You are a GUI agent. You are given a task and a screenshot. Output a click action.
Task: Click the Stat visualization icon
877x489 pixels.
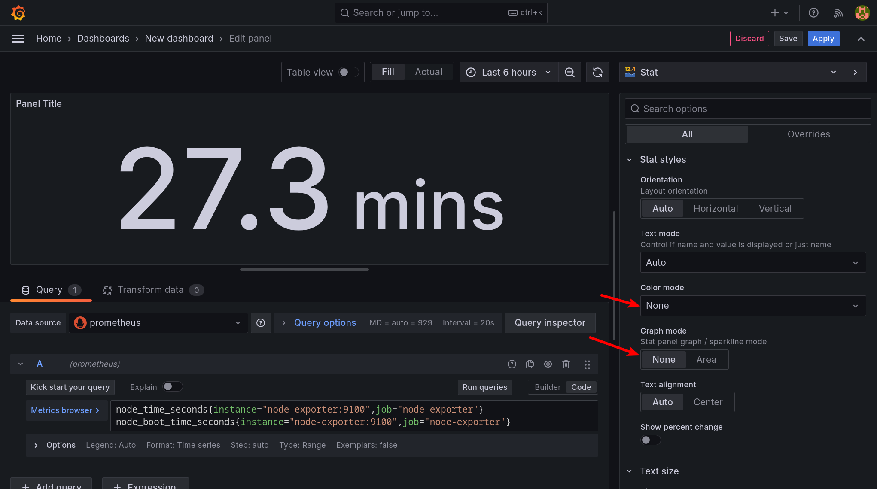(630, 72)
